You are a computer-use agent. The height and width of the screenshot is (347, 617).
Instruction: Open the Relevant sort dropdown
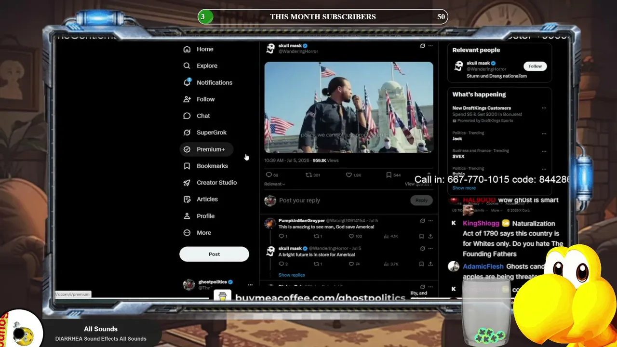[x=274, y=184]
